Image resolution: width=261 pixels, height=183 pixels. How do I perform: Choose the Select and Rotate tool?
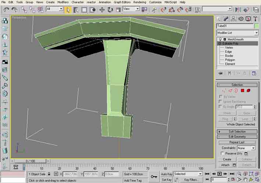point(110,9)
